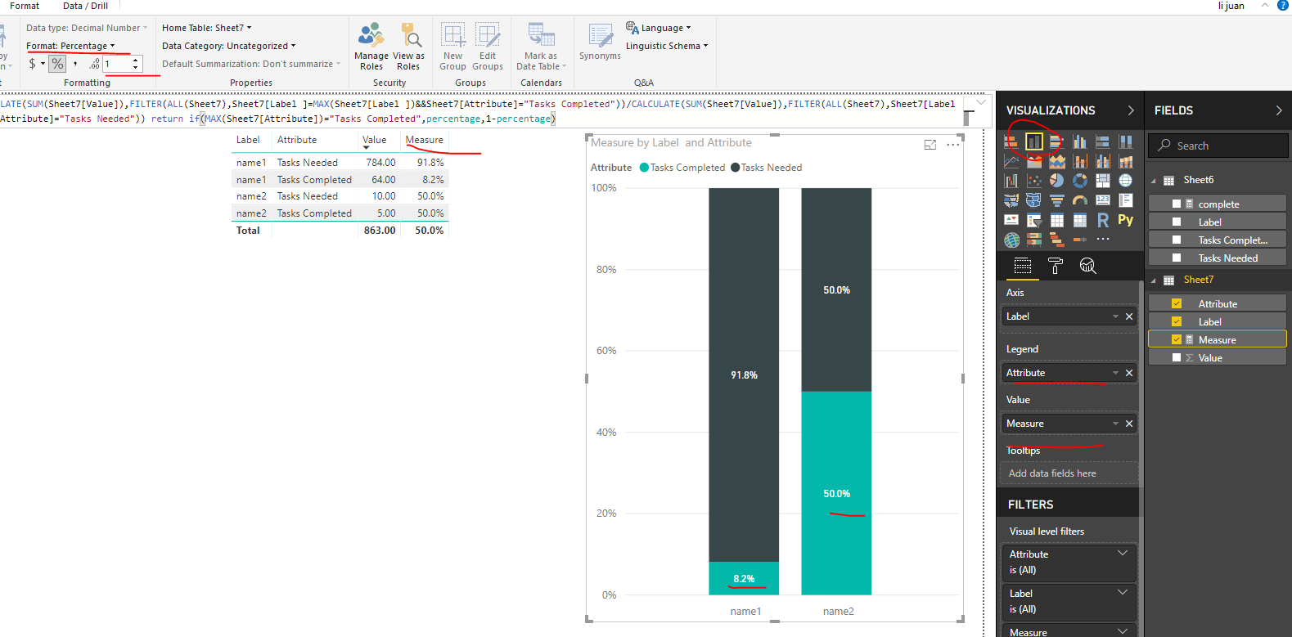
Task: Open the Analytics pane icon
Action: 1087,266
